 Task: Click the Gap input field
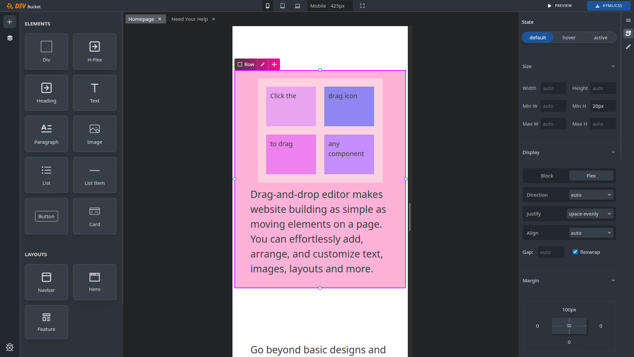[x=551, y=252]
